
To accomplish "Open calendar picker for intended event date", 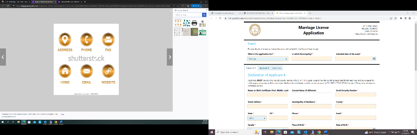I will 374,58.
